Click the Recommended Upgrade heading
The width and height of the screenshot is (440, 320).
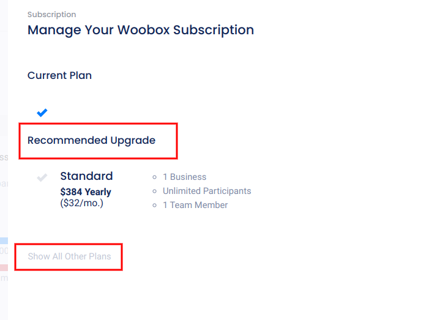click(x=91, y=141)
